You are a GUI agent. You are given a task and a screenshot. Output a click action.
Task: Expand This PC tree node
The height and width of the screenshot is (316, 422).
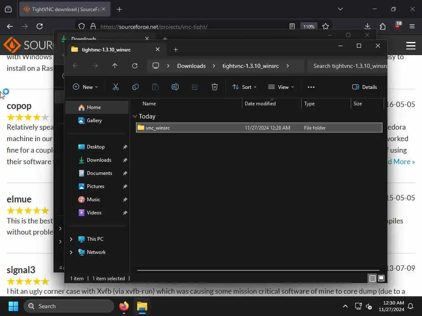71,239
